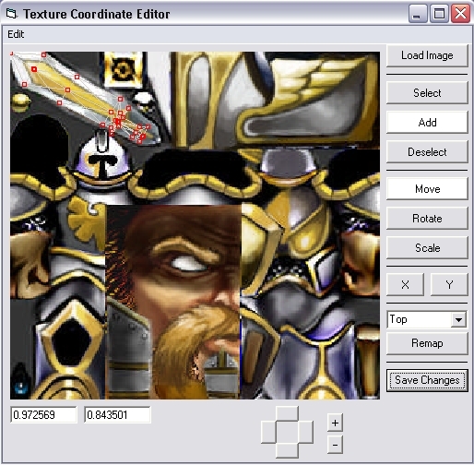The height and width of the screenshot is (465, 474).
Task: Toggle the Y axis constraint button
Action: tap(449, 284)
